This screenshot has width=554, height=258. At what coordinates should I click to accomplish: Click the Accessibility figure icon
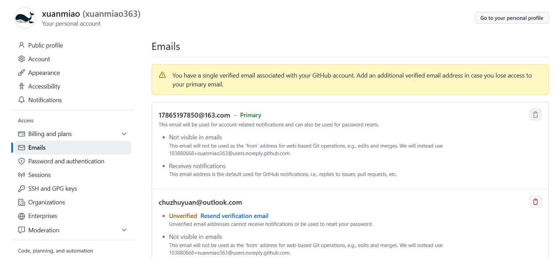coord(22,86)
